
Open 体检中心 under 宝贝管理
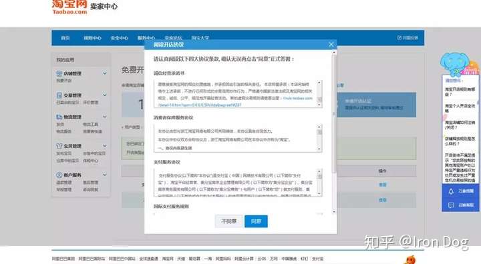(90, 161)
